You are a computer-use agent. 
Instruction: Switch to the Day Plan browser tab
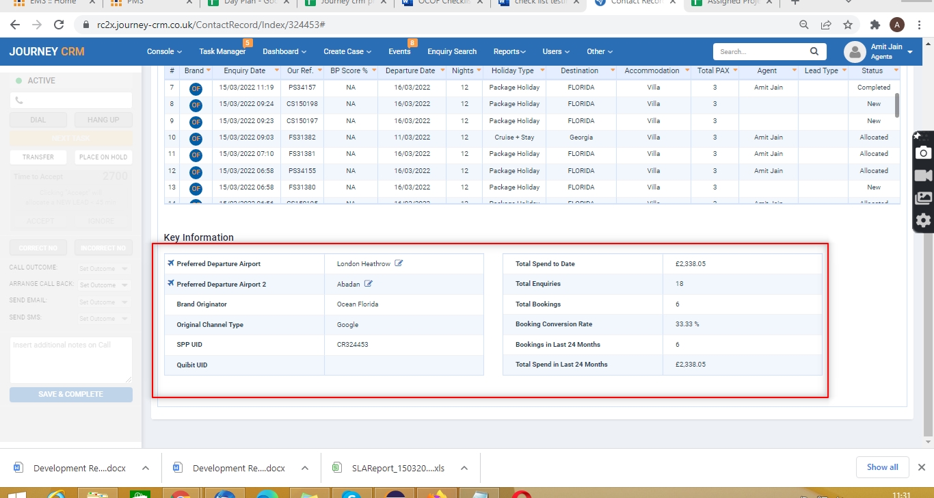tap(249, 3)
